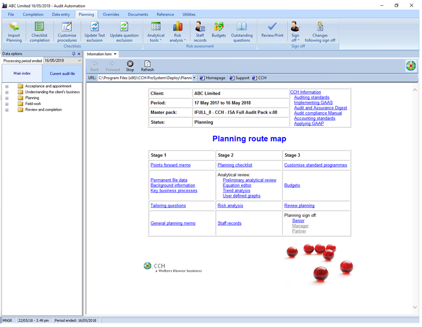The height and width of the screenshot is (327, 422).
Task: Click scrollbar up arrow in form
Action: tap(415, 90)
